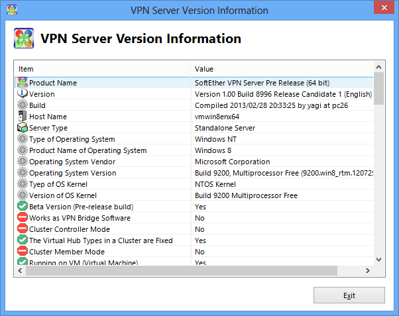
Task: Click gear icon for Product Name of Operating System
Action: (x=22, y=150)
